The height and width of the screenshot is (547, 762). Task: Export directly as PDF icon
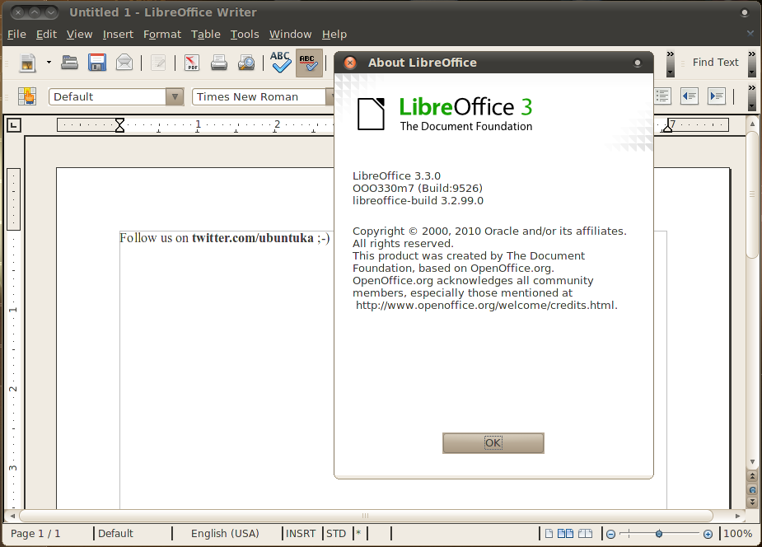point(192,63)
